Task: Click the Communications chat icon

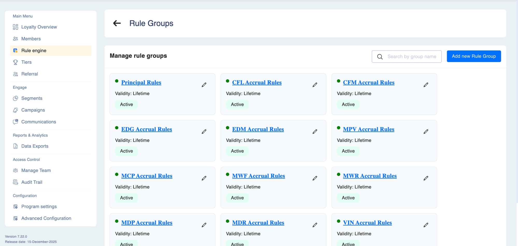Action: tap(16, 122)
